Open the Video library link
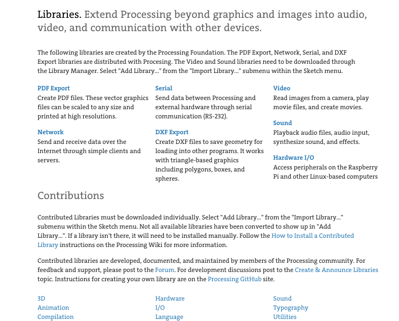This screenshot has width=399, height=321. (282, 88)
